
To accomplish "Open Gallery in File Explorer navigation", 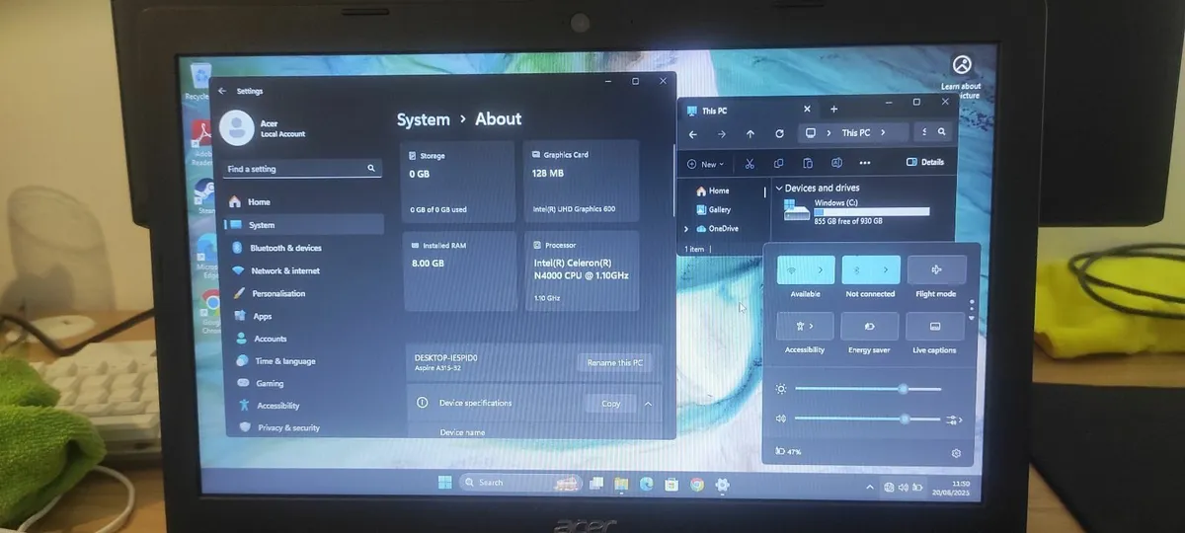I will (714, 209).
